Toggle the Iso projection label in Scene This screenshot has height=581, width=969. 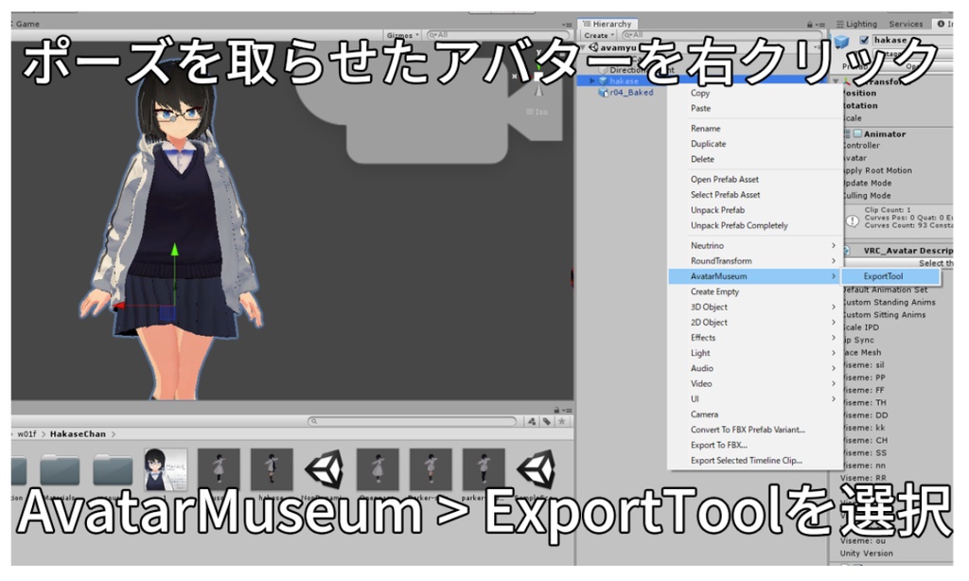[537, 112]
